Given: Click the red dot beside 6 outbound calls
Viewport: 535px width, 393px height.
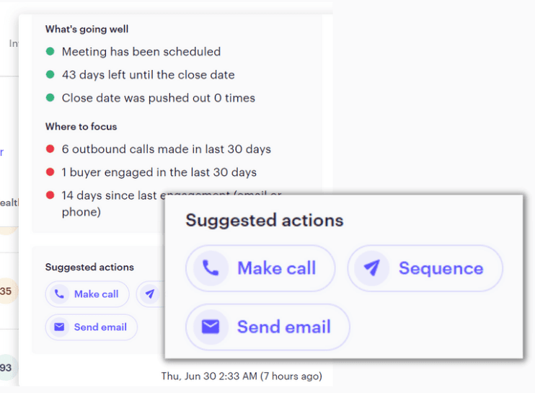Looking at the screenshot, I should click(x=50, y=150).
